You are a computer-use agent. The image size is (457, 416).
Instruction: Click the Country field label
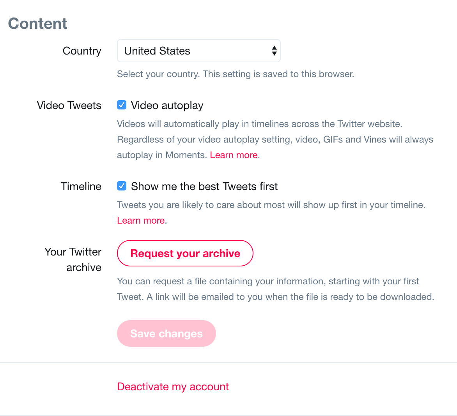[82, 51]
